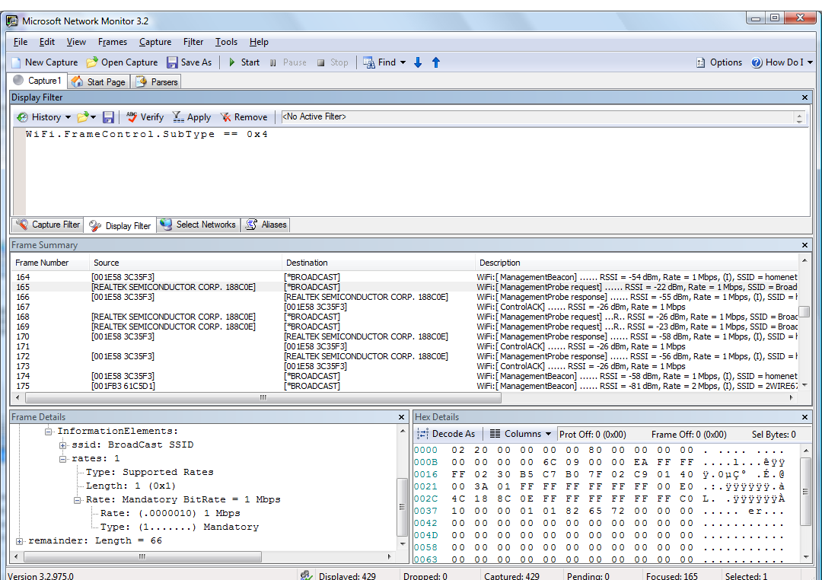Open the View menu
This screenshot has height=580, width=822.
[x=76, y=42]
